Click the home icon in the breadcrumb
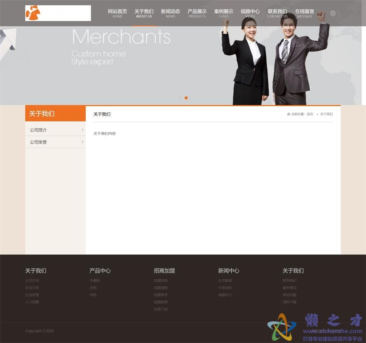 pos(288,114)
